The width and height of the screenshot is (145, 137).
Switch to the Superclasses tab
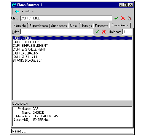pyautogui.click(x=39, y=26)
